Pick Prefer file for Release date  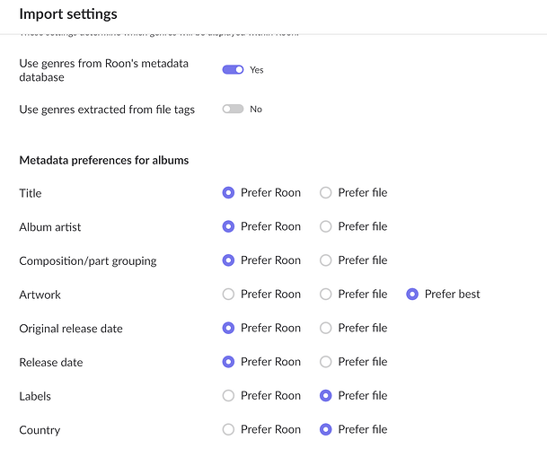326,362
